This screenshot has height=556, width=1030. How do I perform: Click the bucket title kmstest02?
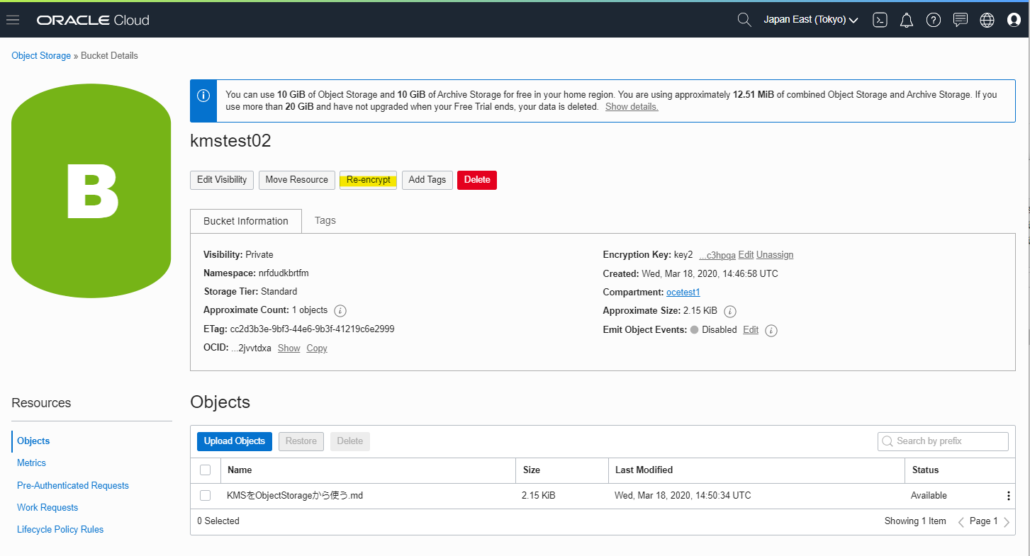[230, 141]
